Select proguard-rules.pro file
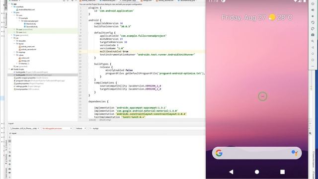Viewport: 318px width, 179px height. 39,81
